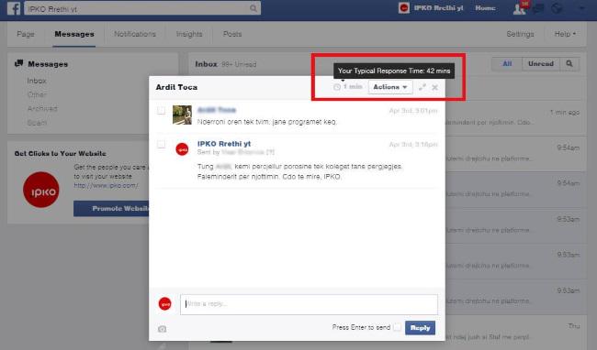Switch to the Messages tab

(x=74, y=34)
